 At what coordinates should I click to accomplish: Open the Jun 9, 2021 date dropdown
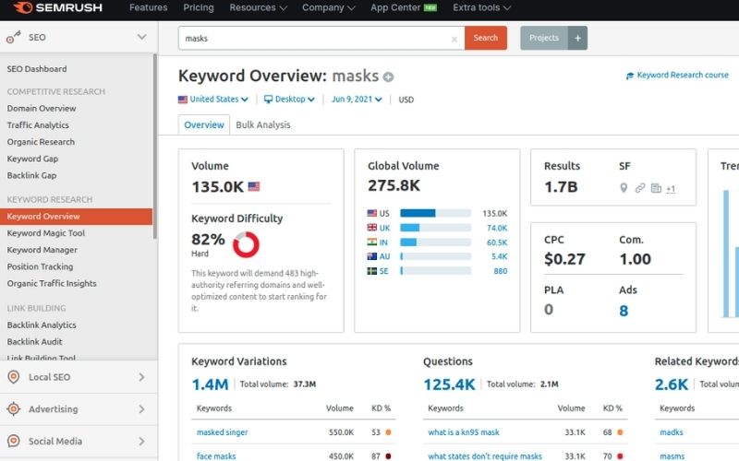[x=357, y=100]
